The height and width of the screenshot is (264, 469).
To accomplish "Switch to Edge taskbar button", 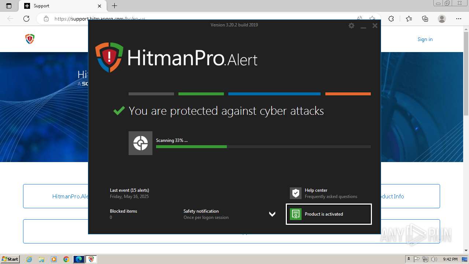I will pyautogui.click(x=79, y=259).
